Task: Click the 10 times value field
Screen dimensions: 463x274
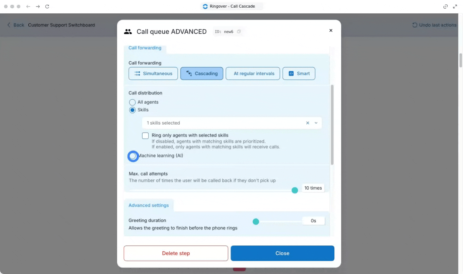Action: [313, 188]
